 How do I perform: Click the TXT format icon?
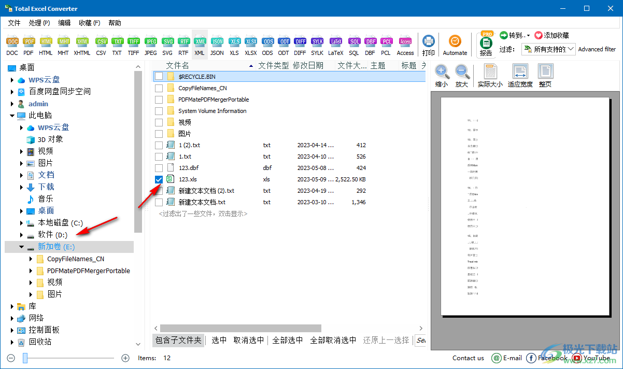click(x=117, y=46)
